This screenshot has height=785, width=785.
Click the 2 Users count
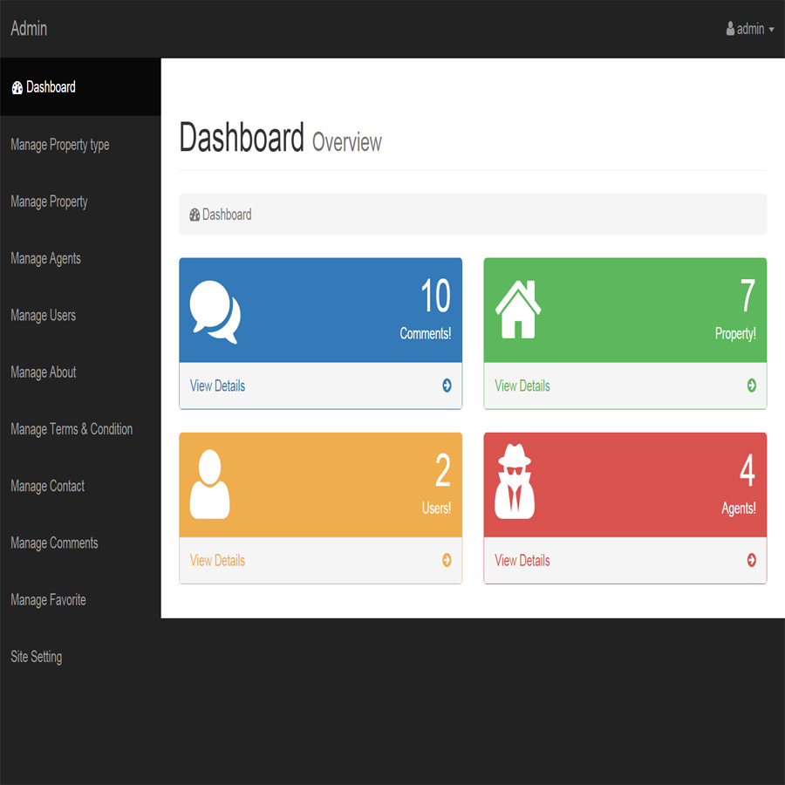coord(443,470)
